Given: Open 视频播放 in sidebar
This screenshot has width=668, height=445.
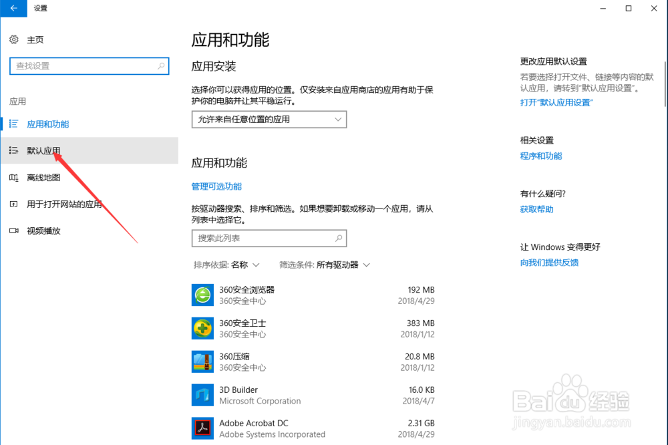Looking at the screenshot, I should click(43, 231).
